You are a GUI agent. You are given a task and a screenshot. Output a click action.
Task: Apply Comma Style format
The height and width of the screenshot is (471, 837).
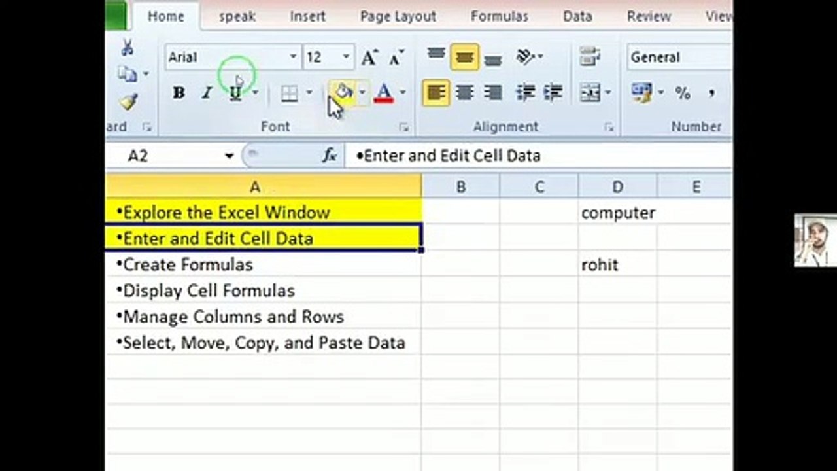pyautogui.click(x=711, y=94)
